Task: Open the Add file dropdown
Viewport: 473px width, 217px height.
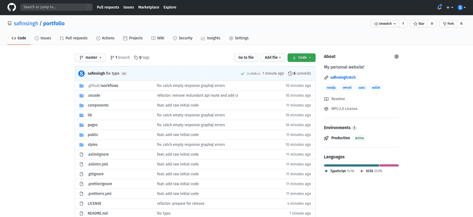Action: pos(273,57)
